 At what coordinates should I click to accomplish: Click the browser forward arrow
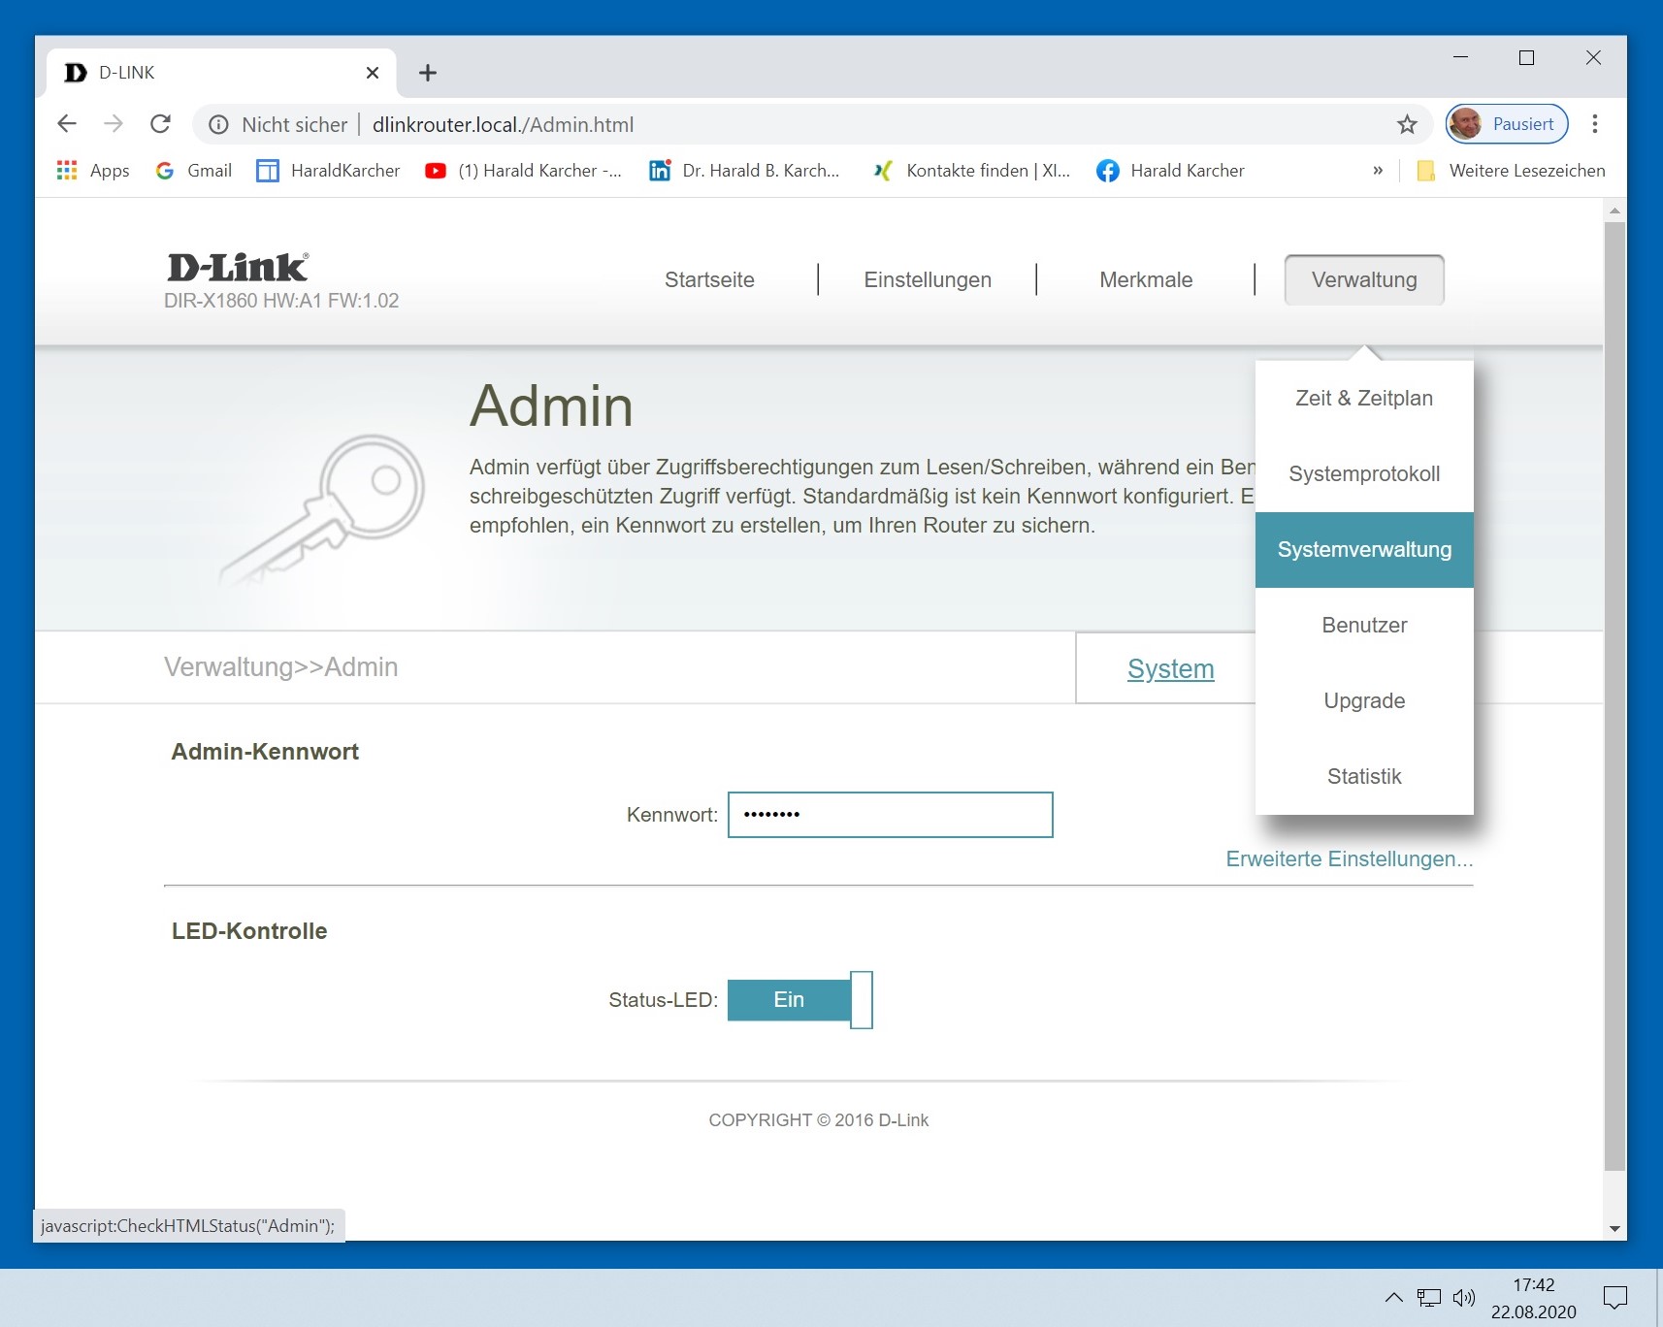[114, 124]
